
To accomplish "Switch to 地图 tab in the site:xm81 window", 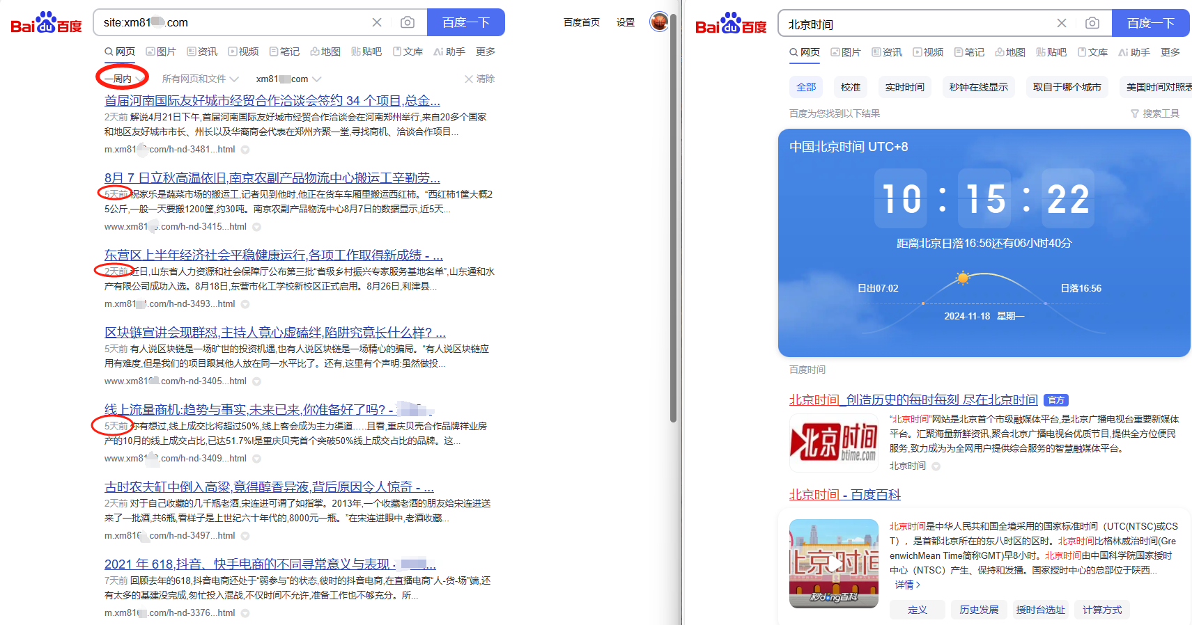I will click(x=325, y=52).
